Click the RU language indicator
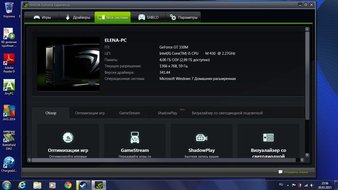 point(281,185)
